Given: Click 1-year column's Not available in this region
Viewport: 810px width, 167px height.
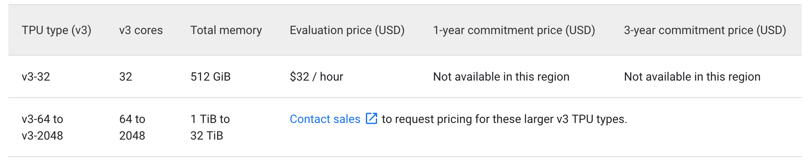Looking at the screenshot, I should click(501, 77).
